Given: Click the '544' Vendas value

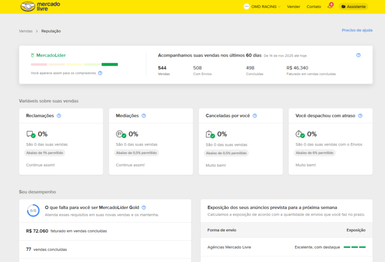Looking at the screenshot, I should (162, 68).
